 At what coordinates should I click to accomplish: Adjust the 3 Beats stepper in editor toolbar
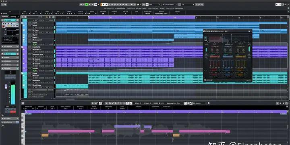click(151, 103)
